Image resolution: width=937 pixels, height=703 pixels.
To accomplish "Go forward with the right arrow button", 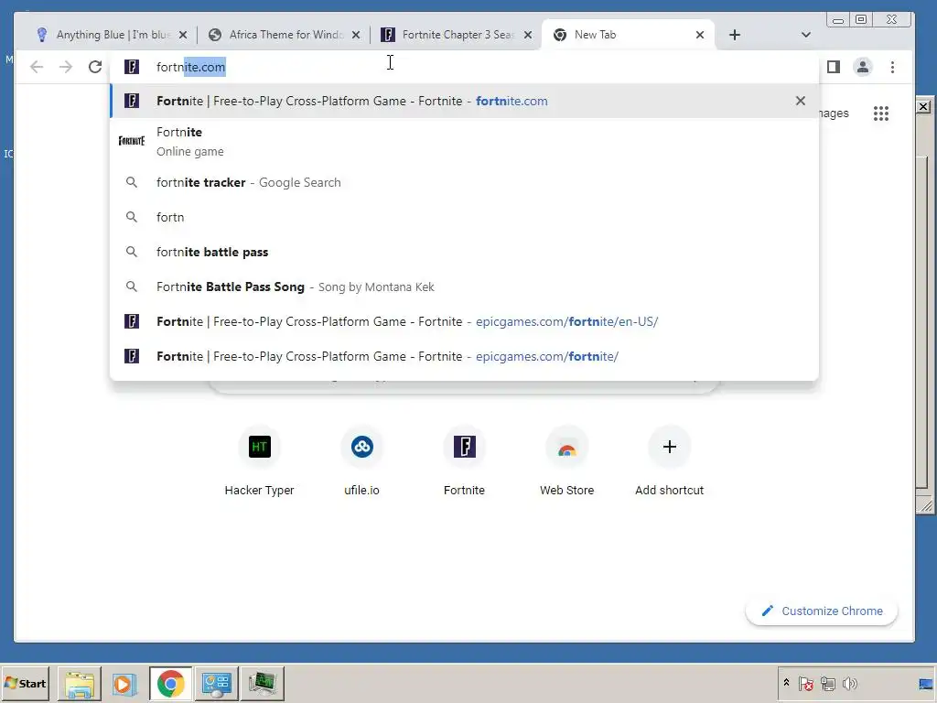I will point(66,67).
